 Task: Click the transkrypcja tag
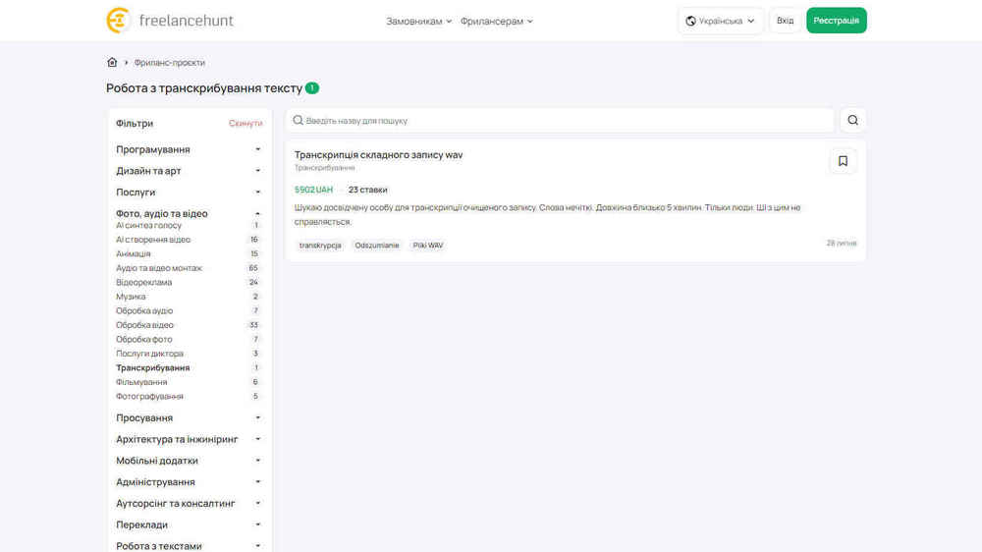[320, 246]
